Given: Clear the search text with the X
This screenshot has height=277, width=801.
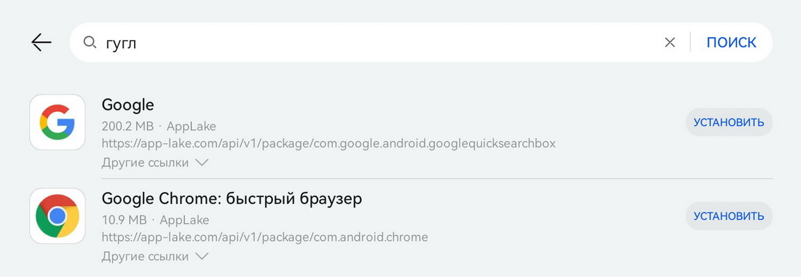Looking at the screenshot, I should (670, 43).
